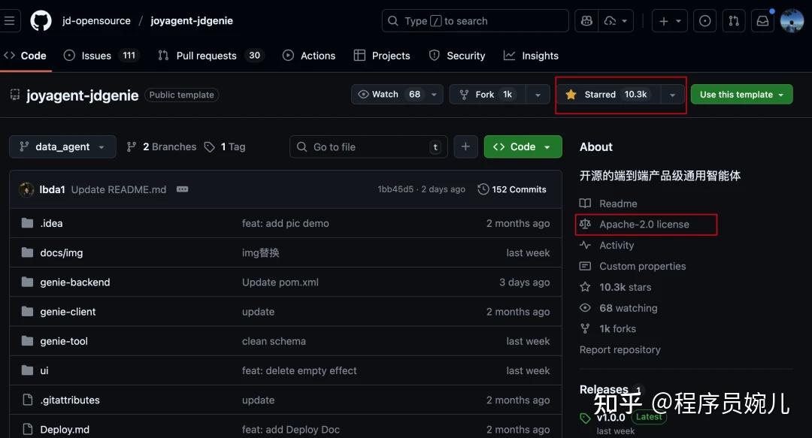The width and height of the screenshot is (812, 438).
Task: Click Use this template button
Action: tap(741, 95)
